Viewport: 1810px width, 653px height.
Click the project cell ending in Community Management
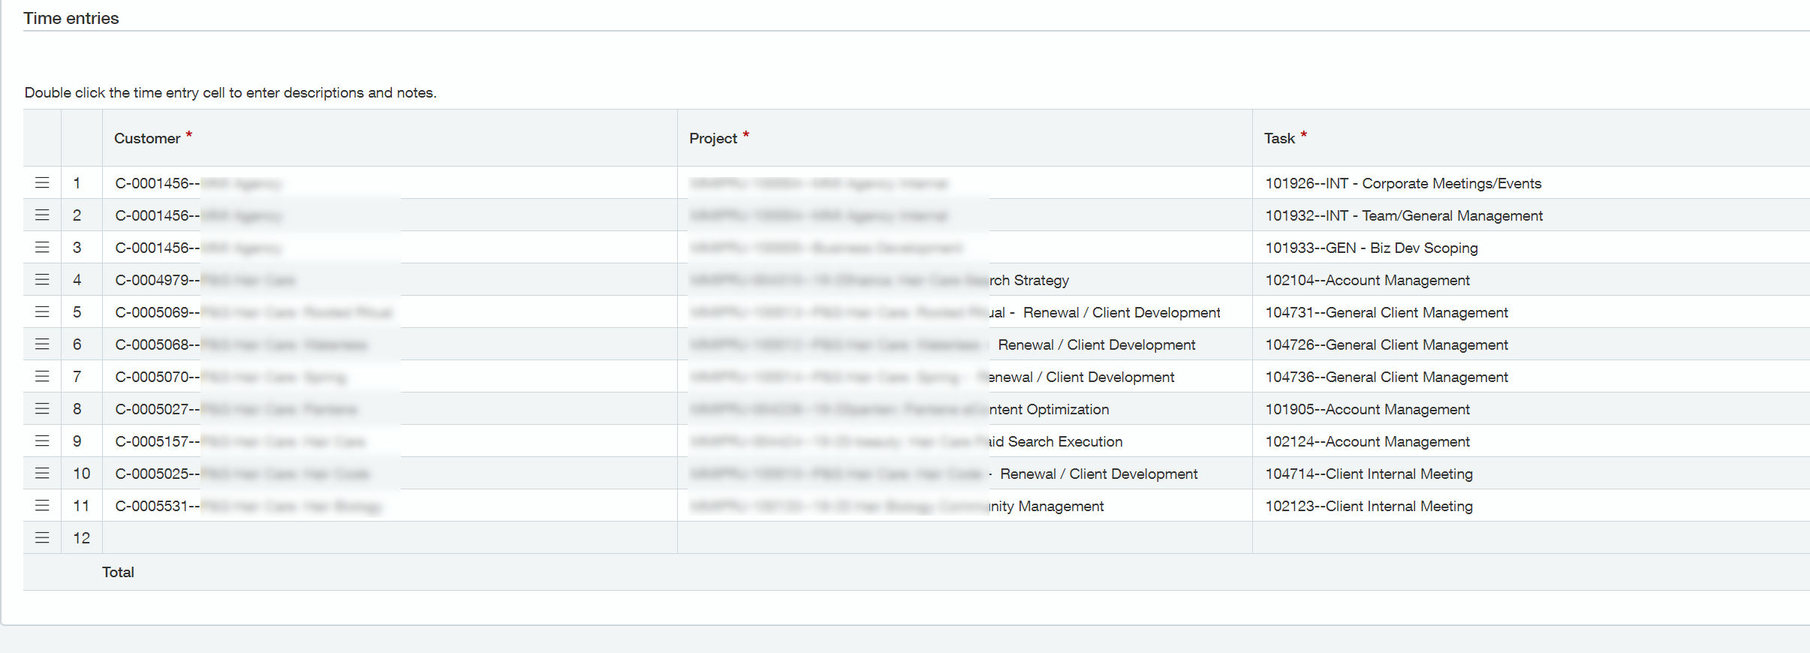tap(965, 506)
